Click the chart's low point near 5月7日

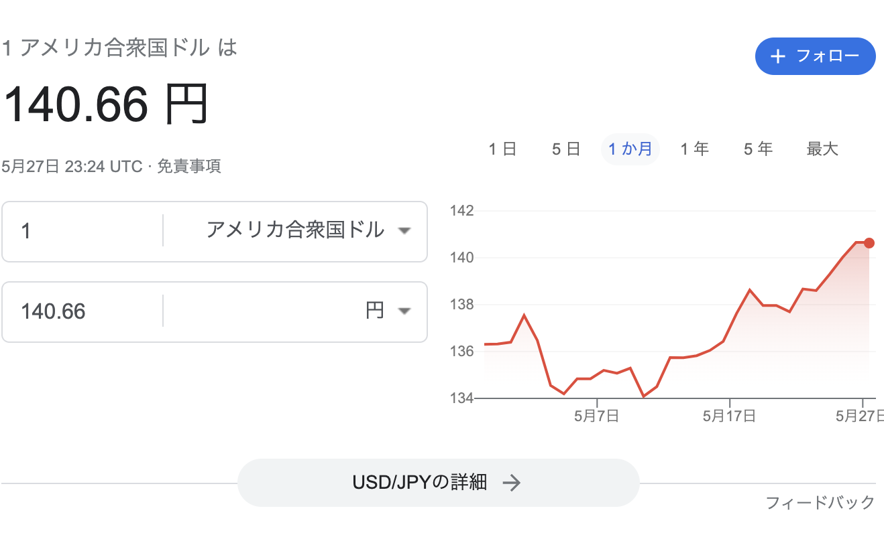pos(564,394)
